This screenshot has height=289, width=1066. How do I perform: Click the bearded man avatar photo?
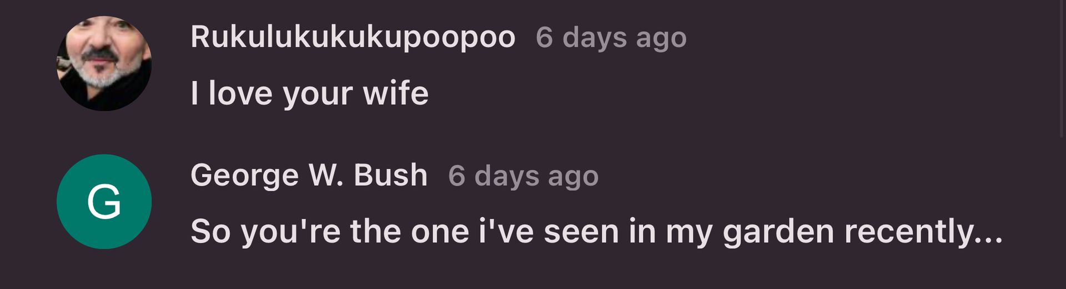(x=104, y=63)
